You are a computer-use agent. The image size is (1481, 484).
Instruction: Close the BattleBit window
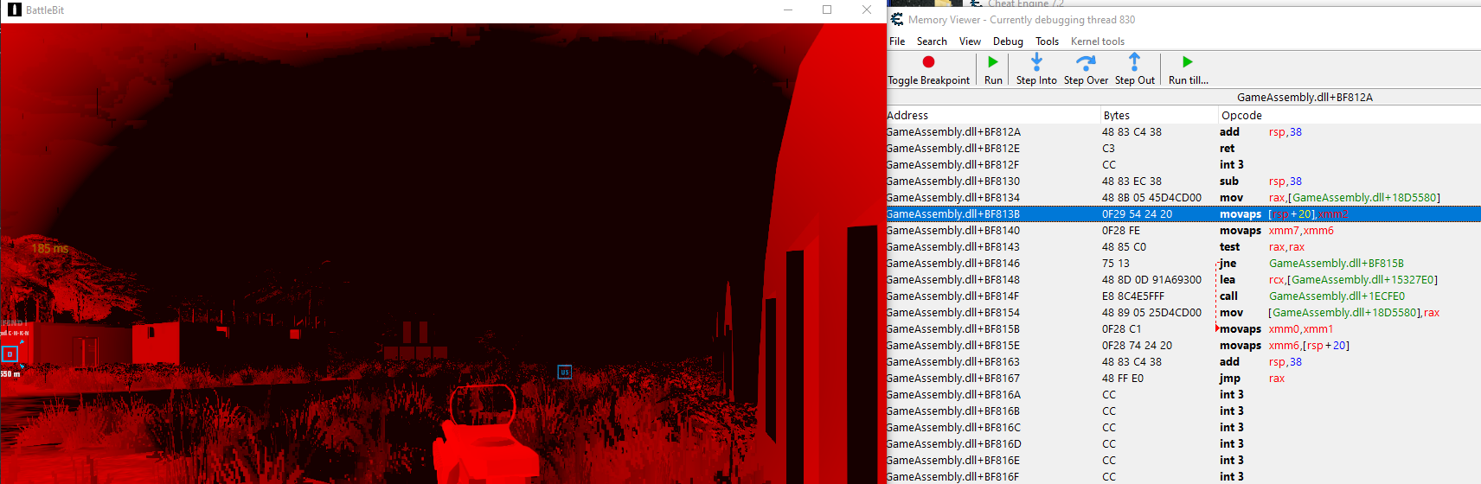click(867, 10)
